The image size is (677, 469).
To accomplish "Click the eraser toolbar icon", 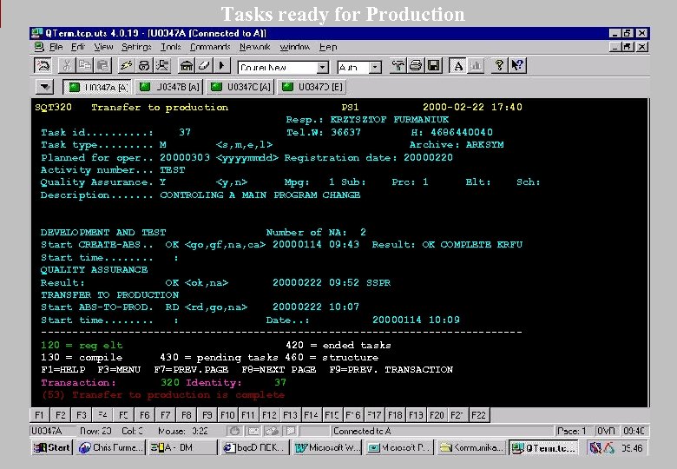I will click(x=204, y=66).
